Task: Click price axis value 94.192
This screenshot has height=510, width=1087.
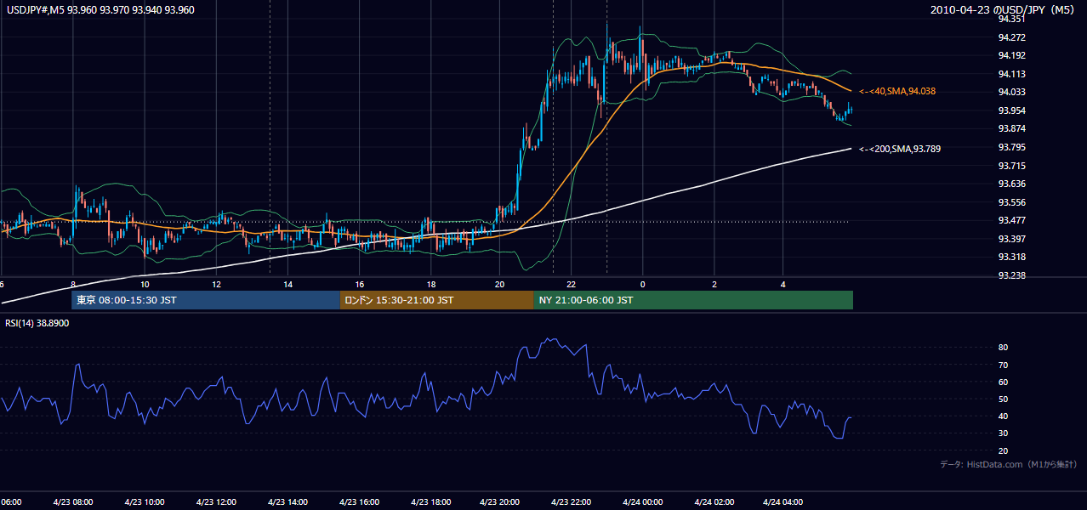Action: 1010,55
